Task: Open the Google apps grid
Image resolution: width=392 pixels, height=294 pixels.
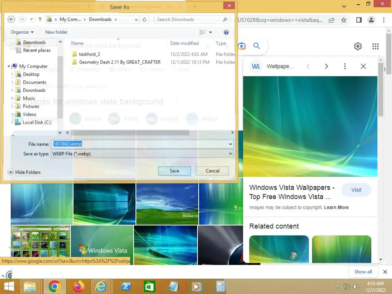Action: 375,46
